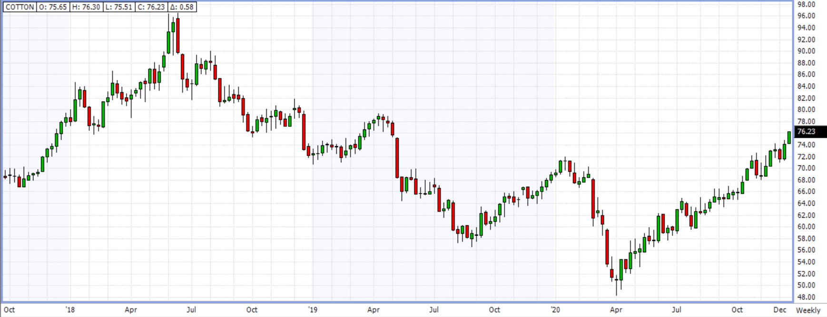
Task: Click the 50.00 price axis label
Action: pyautogui.click(x=806, y=285)
